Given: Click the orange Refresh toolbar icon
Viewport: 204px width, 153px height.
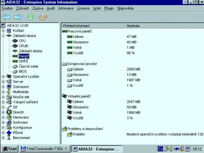Looking at the screenshot, I should (x=43, y=17).
